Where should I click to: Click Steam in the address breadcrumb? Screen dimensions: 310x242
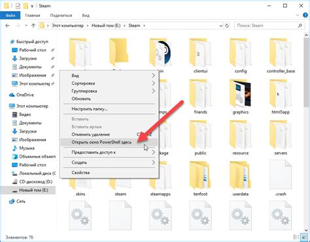(x=134, y=25)
